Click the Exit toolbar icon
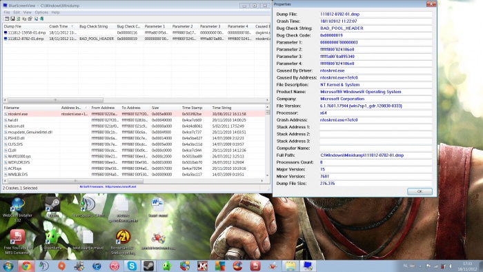This screenshot has width=483, height=272. [41, 19]
